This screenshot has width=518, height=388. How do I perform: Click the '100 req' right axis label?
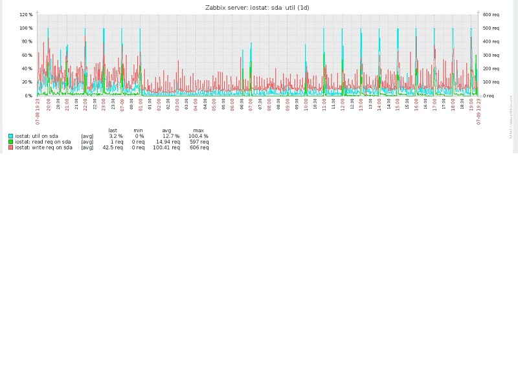[491, 82]
